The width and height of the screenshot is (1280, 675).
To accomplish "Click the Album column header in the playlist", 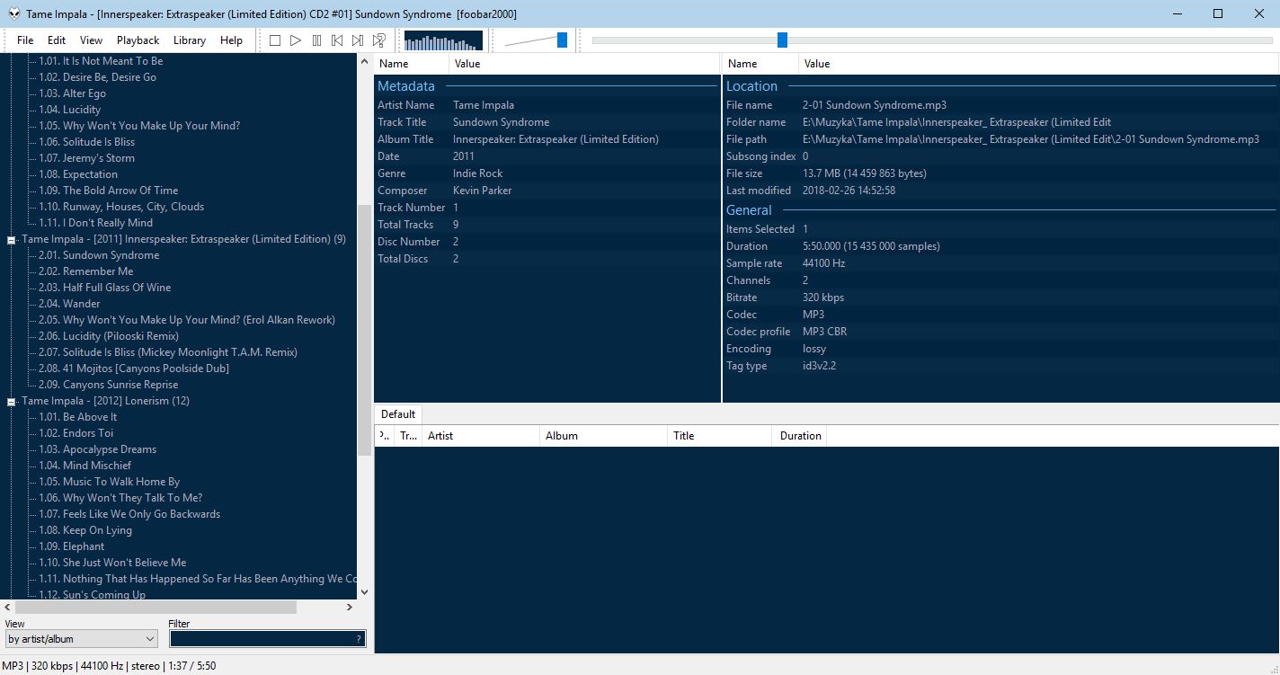I will pos(602,436).
